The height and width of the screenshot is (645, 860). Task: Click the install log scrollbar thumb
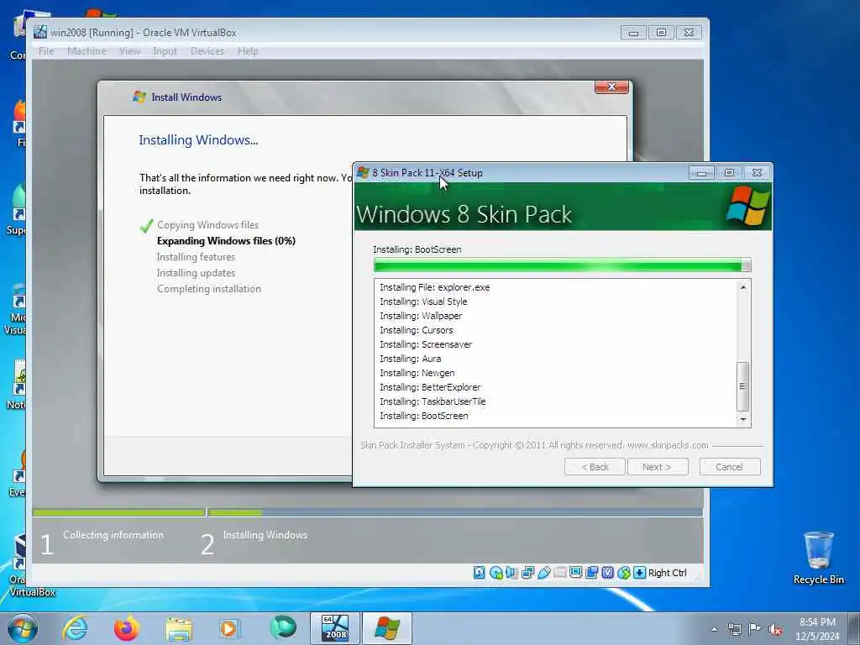point(742,386)
